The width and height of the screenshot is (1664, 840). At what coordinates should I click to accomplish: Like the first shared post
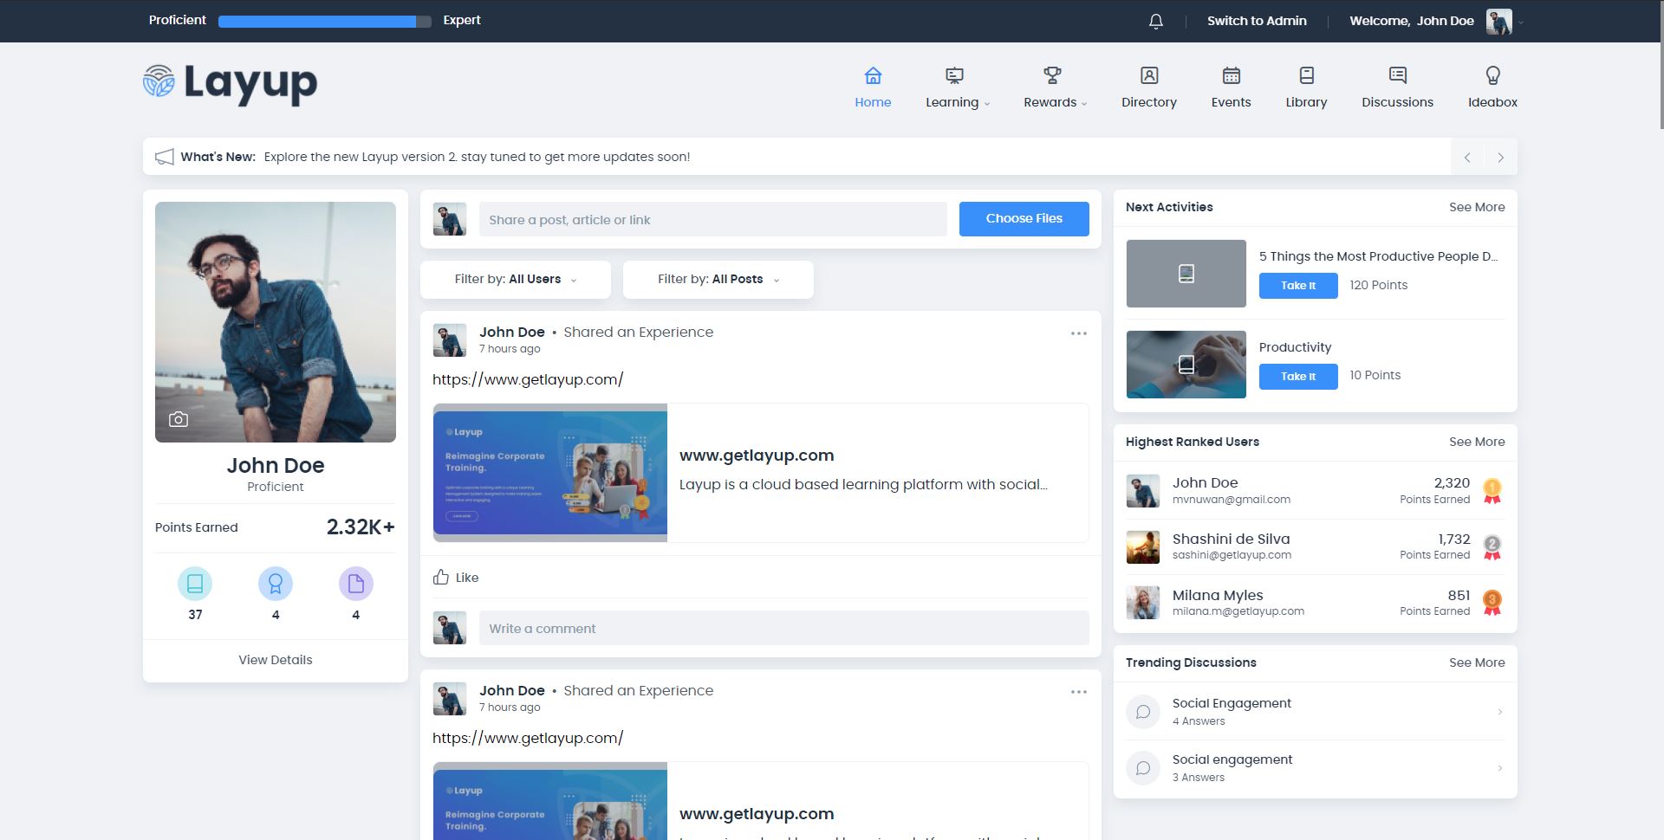click(456, 578)
